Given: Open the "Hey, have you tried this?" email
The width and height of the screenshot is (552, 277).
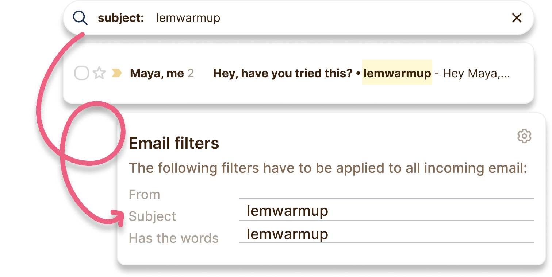Looking at the screenshot, I should click(283, 74).
